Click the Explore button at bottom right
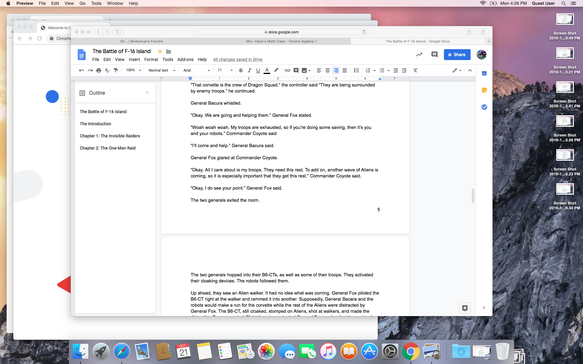The image size is (583, 364). [x=465, y=308]
